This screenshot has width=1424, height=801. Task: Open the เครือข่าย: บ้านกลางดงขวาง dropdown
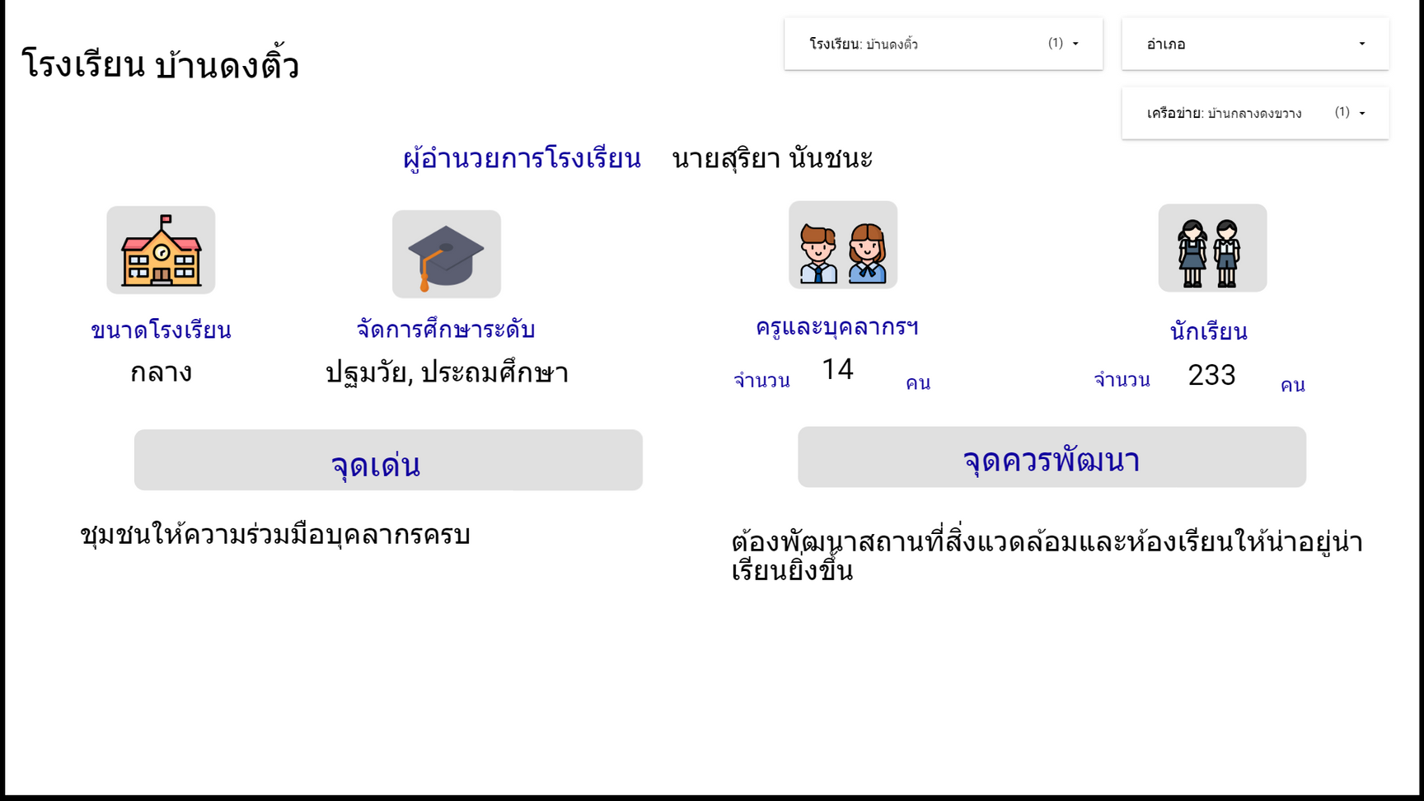point(1254,113)
